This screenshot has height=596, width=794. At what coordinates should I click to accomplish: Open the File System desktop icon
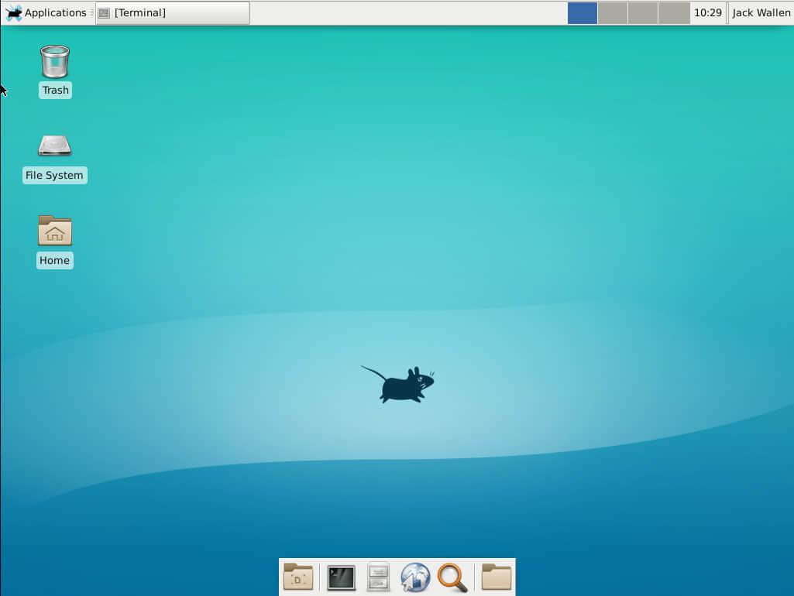pyautogui.click(x=54, y=147)
